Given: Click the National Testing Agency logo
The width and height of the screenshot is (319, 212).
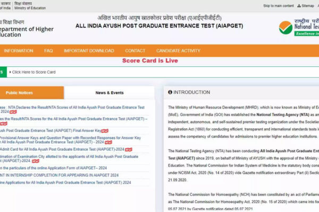Looking at the screenshot, I should [x=299, y=28].
